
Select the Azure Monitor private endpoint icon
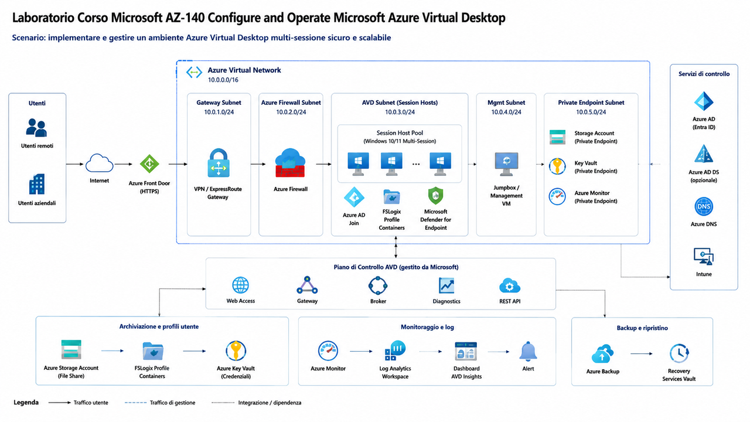point(557,196)
